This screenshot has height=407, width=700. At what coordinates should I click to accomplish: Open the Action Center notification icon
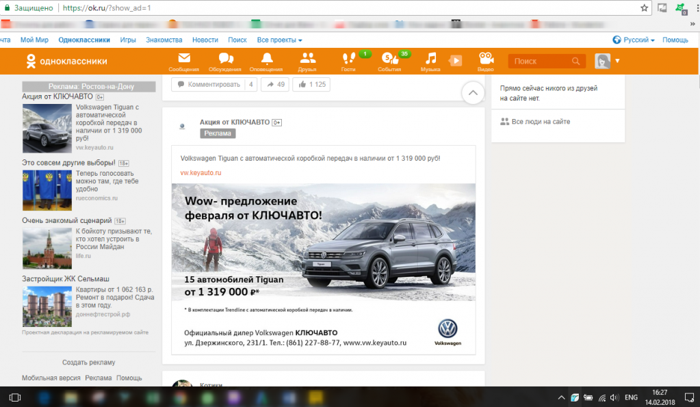click(689, 397)
